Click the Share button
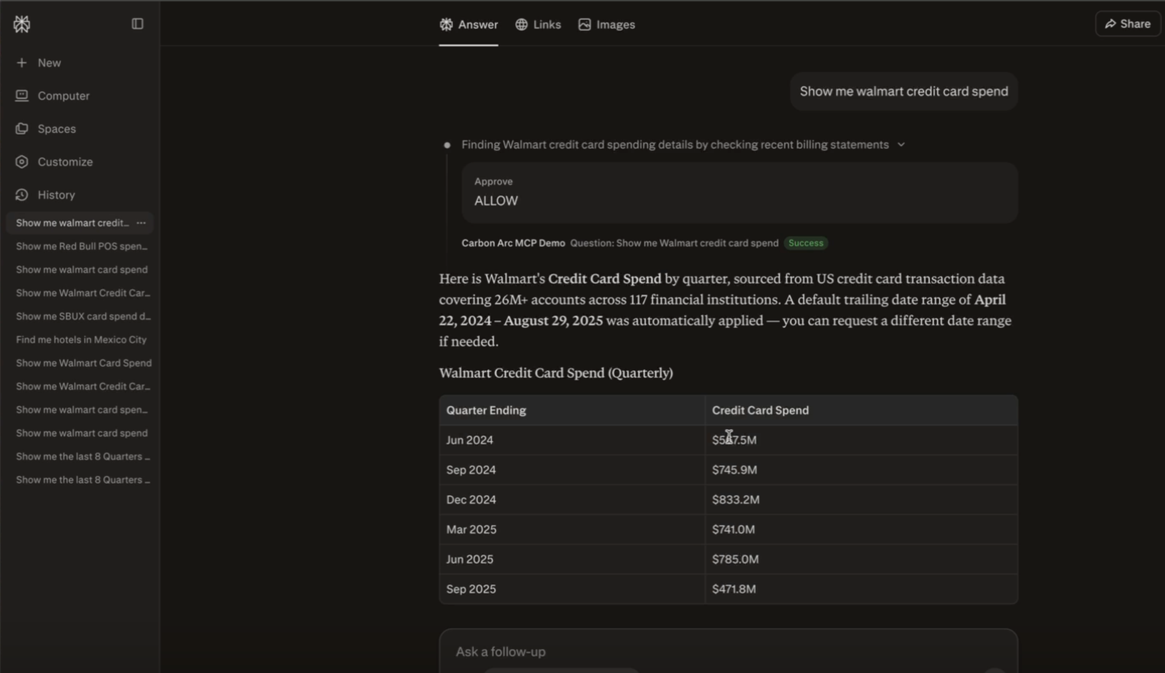This screenshot has width=1165, height=673. point(1128,24)
